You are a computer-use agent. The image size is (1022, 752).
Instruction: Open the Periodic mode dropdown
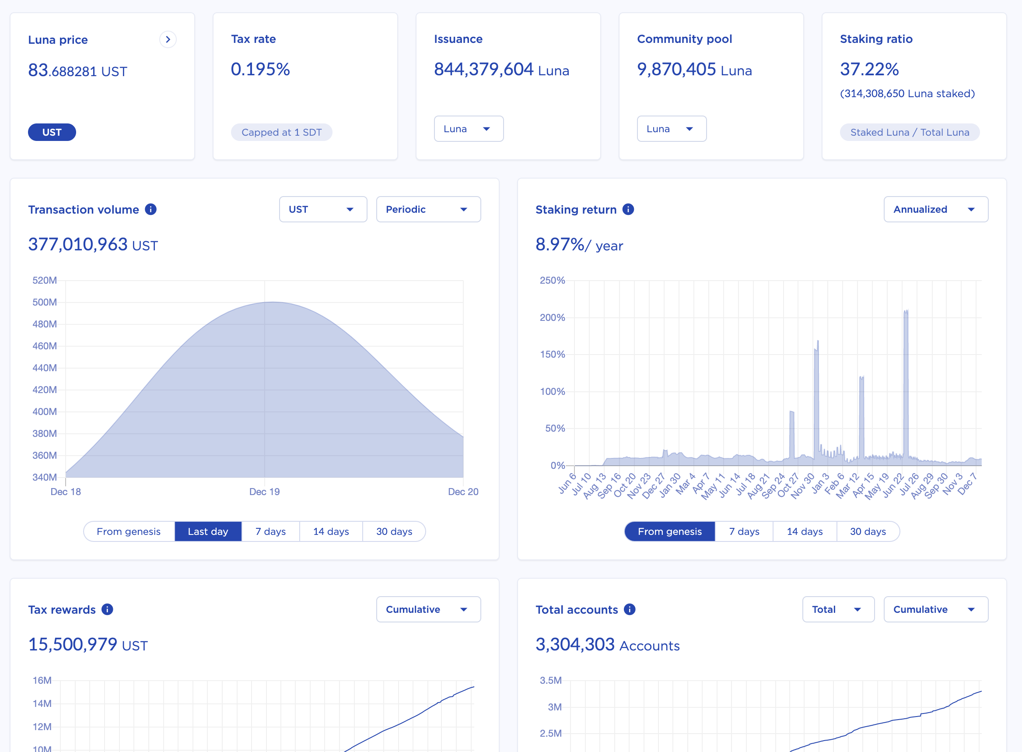pyautogui.click(x=429, y=209)
